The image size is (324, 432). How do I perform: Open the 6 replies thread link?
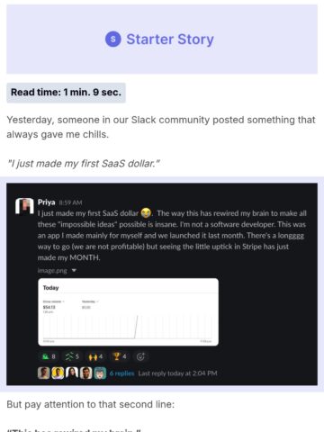pos(121,373)
